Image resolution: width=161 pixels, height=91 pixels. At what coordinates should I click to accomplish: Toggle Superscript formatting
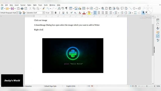coord(71,13)
